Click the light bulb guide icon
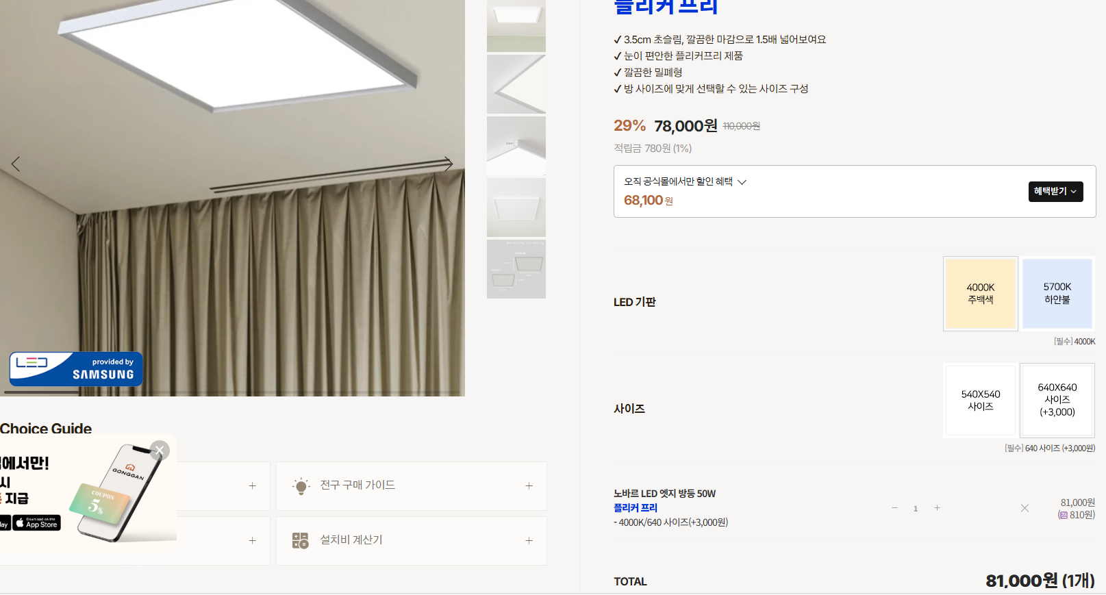The width and height of the screenshot is (1106, 595). [301, 486]
